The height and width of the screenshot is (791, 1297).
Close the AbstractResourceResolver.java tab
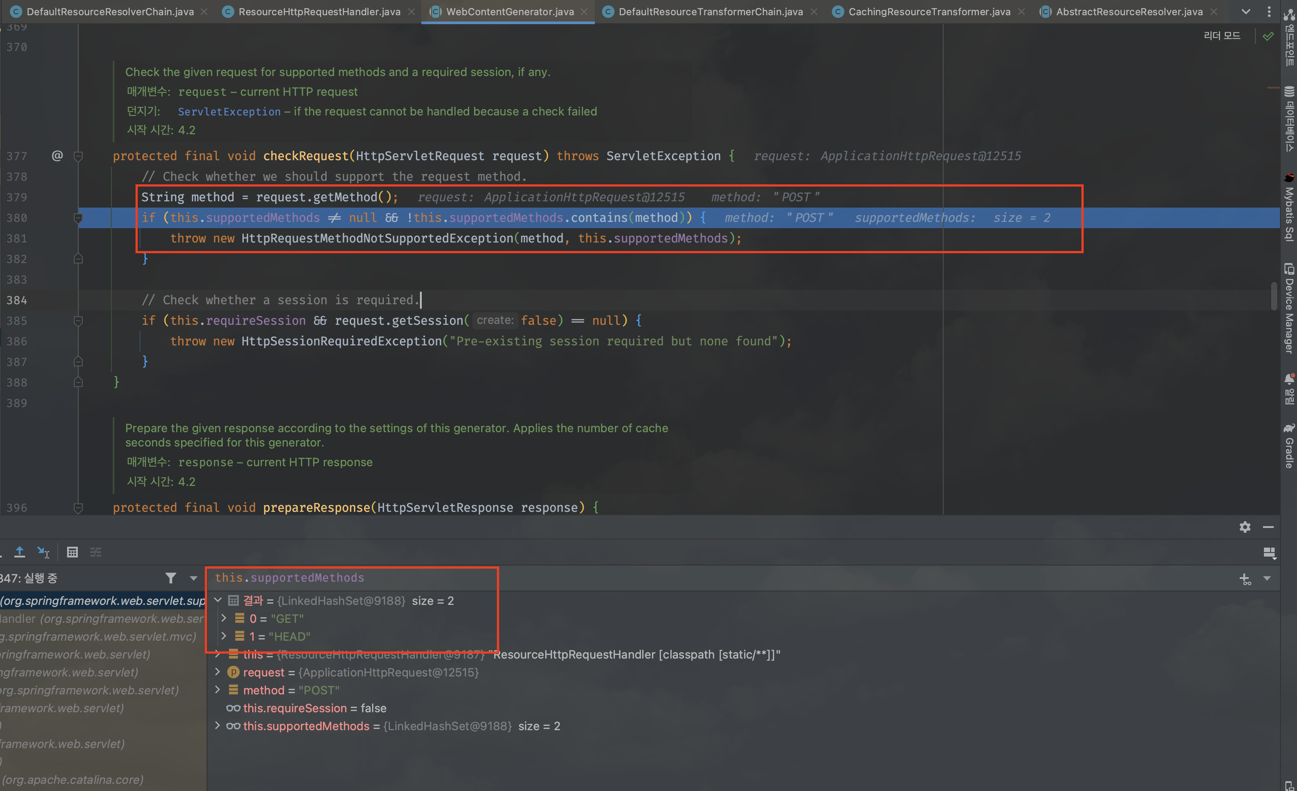[1213, 12]
